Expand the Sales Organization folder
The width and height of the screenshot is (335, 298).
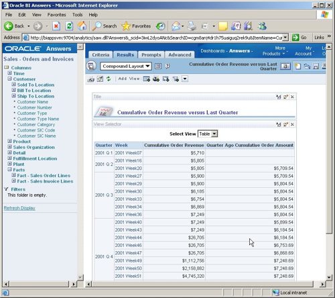[9, 147]
